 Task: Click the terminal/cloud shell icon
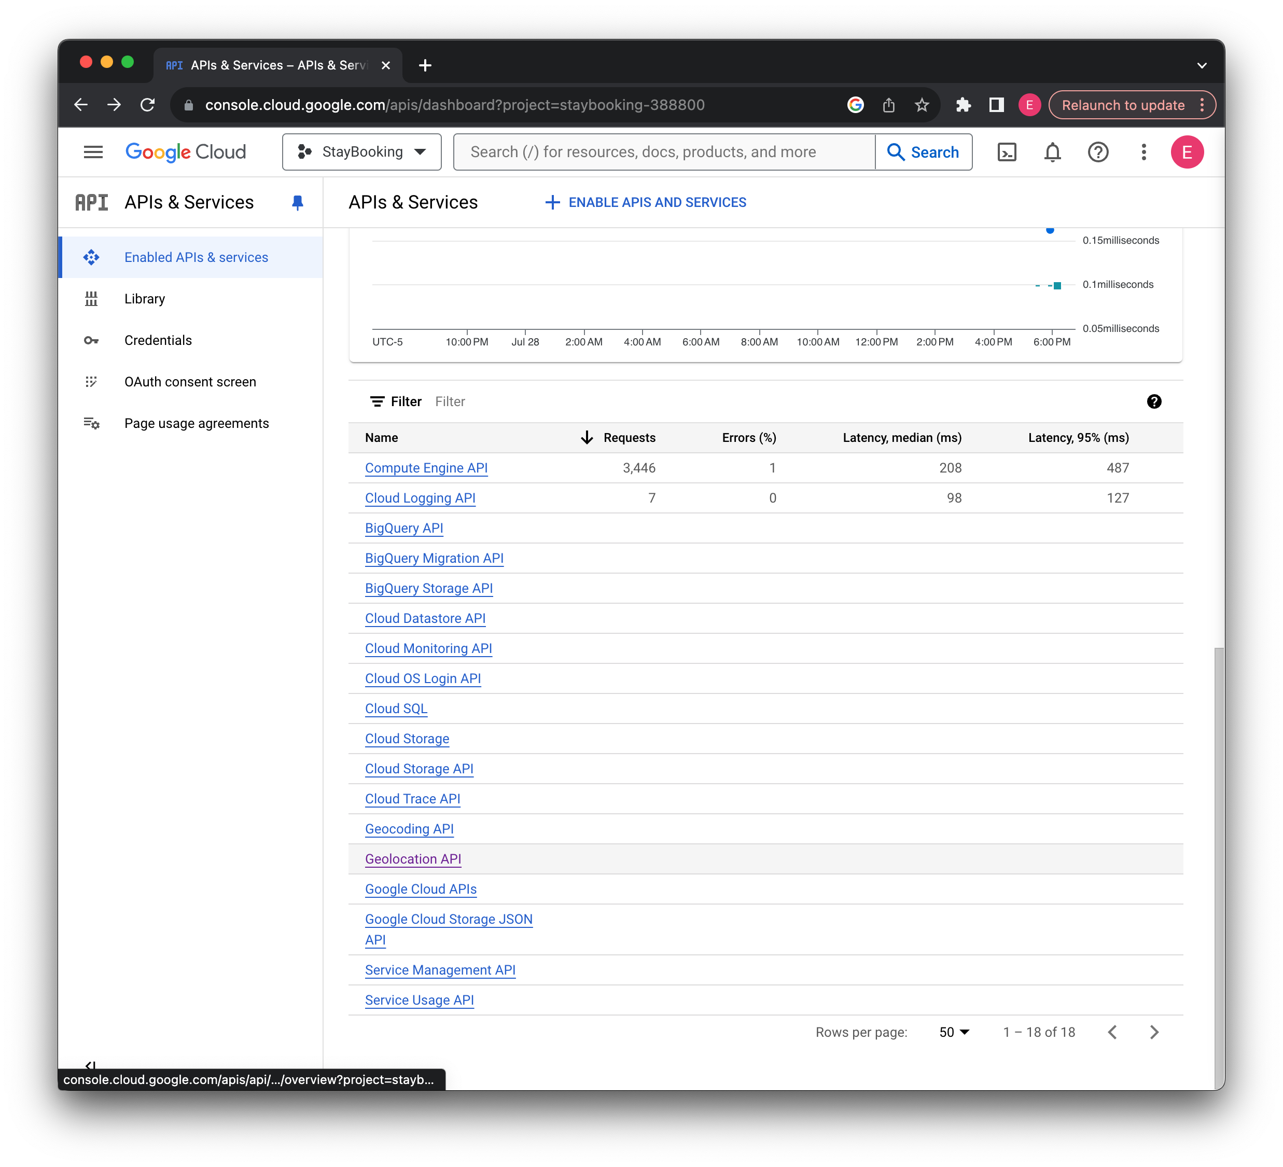[x=1006, y=152]
